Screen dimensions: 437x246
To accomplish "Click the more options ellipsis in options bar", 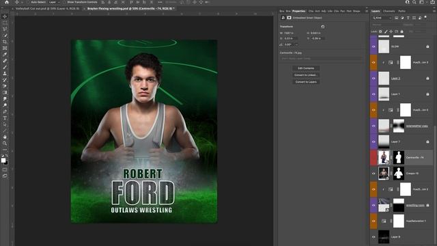I will point(160,2).
